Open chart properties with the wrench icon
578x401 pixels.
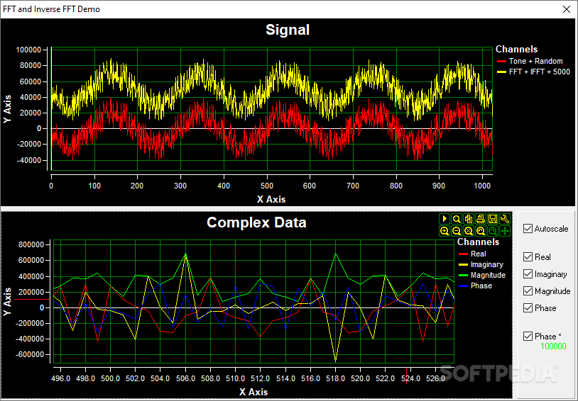click(505, 219)
